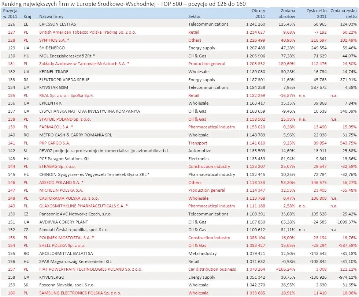The width and height of the screenshot is (359, 297).
Task: Click the "Kraj" column header
Action: pos(27,16)
